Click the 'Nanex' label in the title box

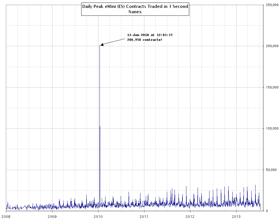pos(135,12)
